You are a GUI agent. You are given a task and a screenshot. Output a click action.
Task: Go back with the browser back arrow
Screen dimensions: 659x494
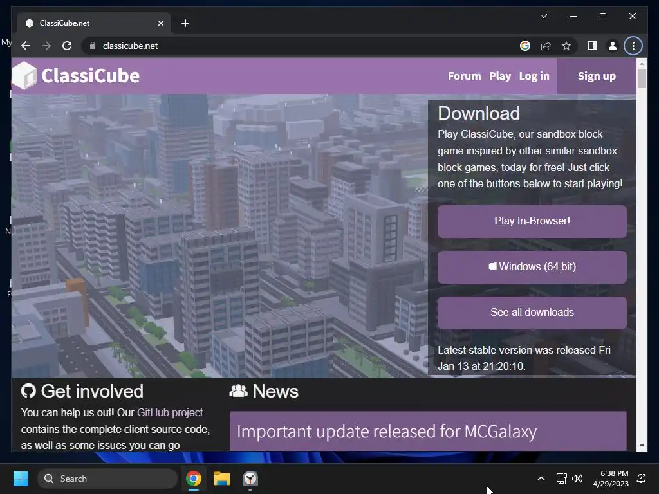(26, 46)
